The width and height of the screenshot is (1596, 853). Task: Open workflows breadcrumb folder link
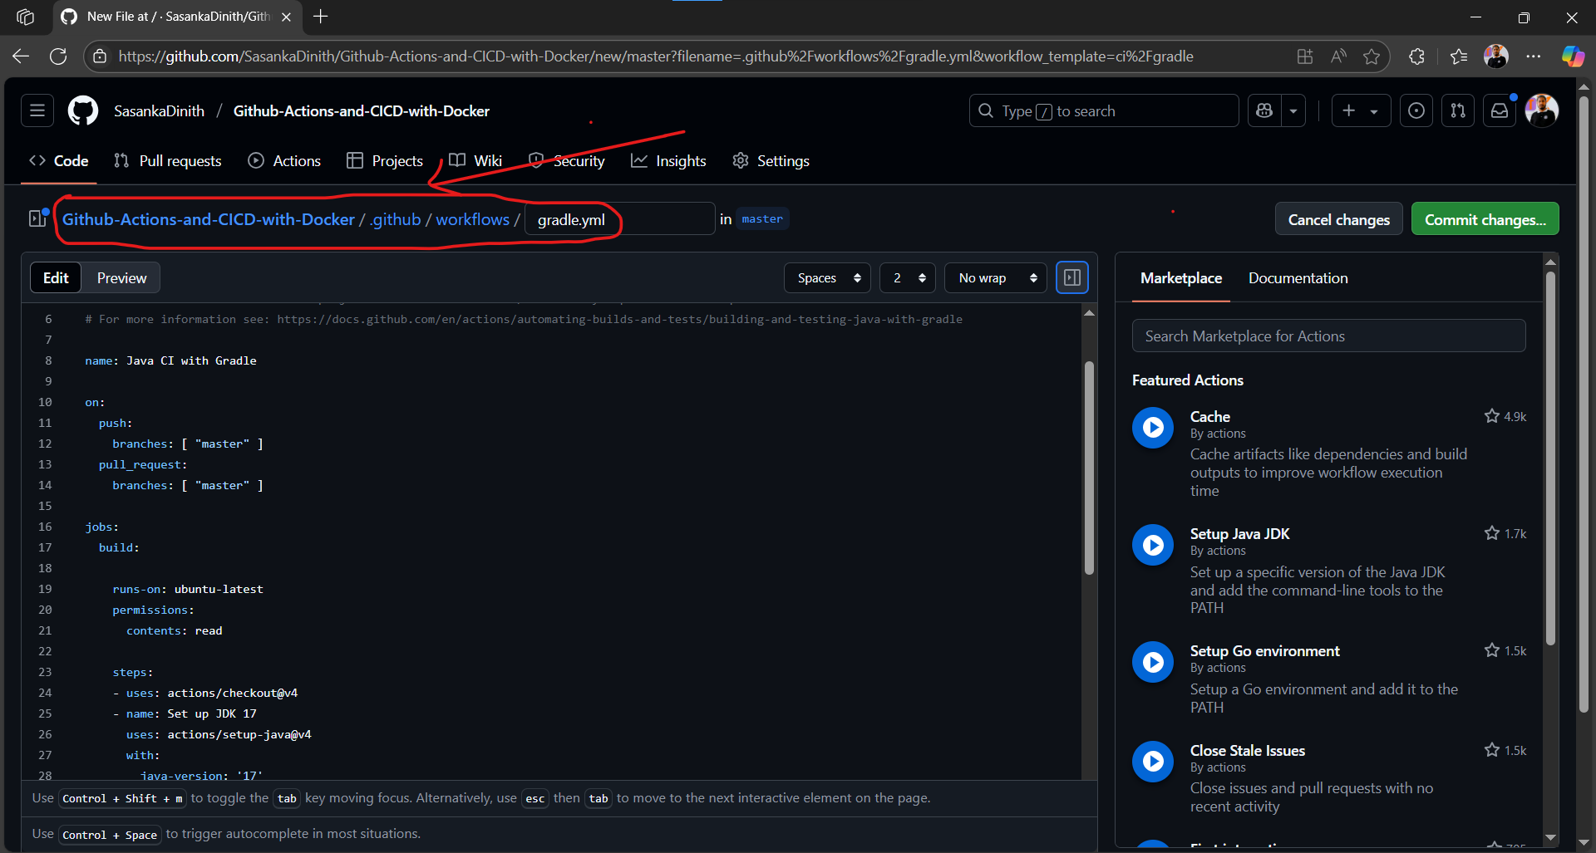click(x=472, y=219)
